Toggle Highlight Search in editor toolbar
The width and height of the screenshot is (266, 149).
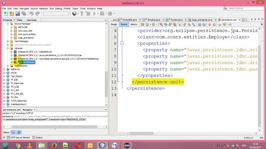tap(175, 24)
